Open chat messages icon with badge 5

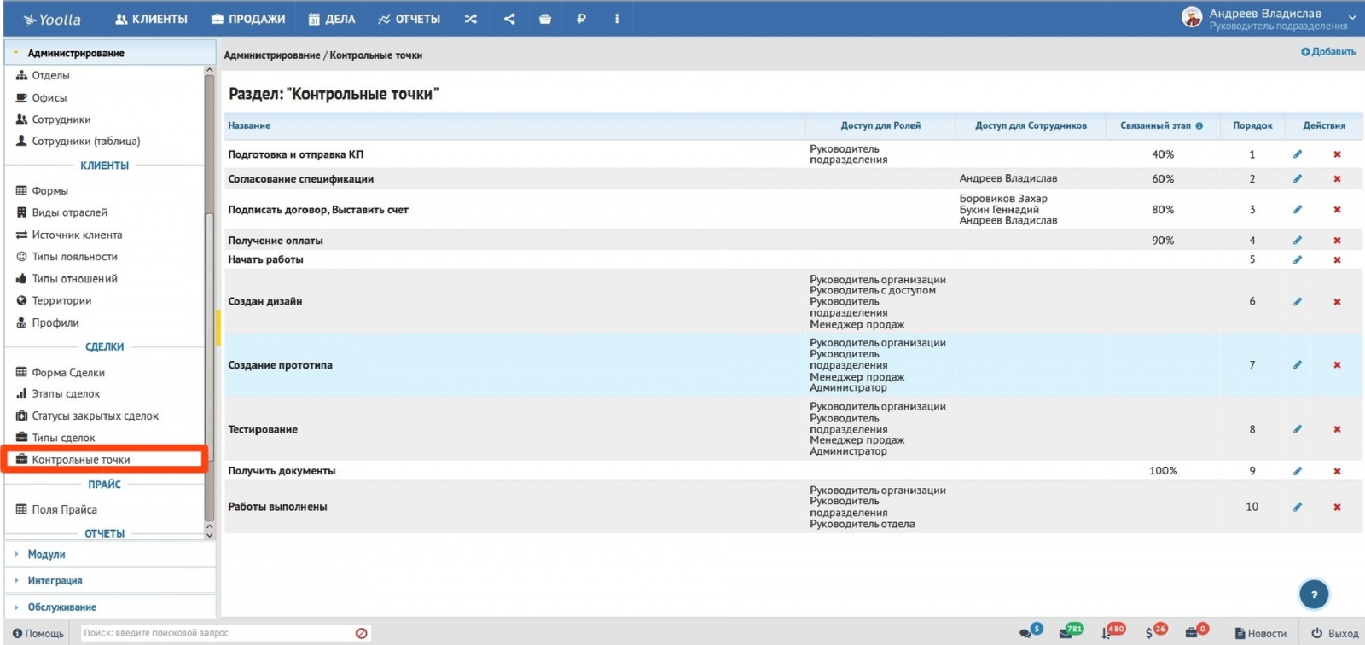(1031, 632)
